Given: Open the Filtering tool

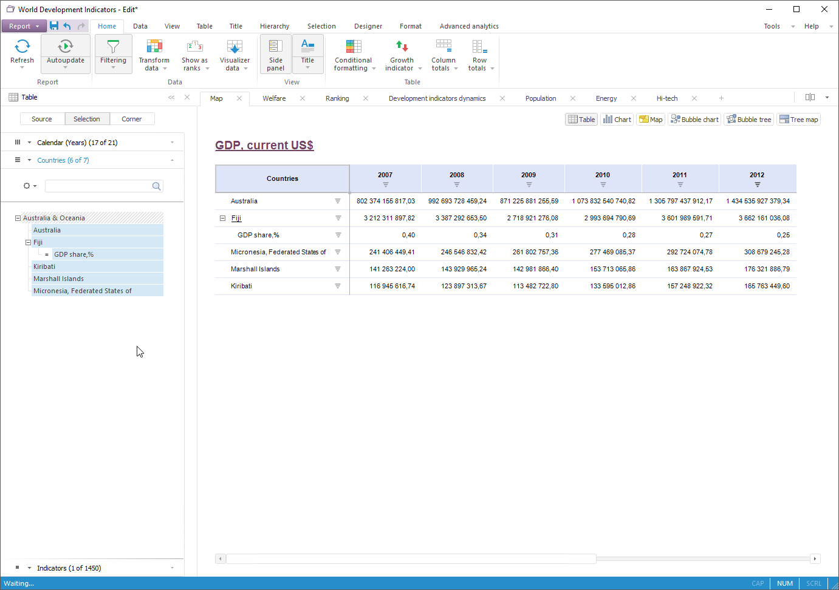Looking at the screenshot, I should 113,47.
